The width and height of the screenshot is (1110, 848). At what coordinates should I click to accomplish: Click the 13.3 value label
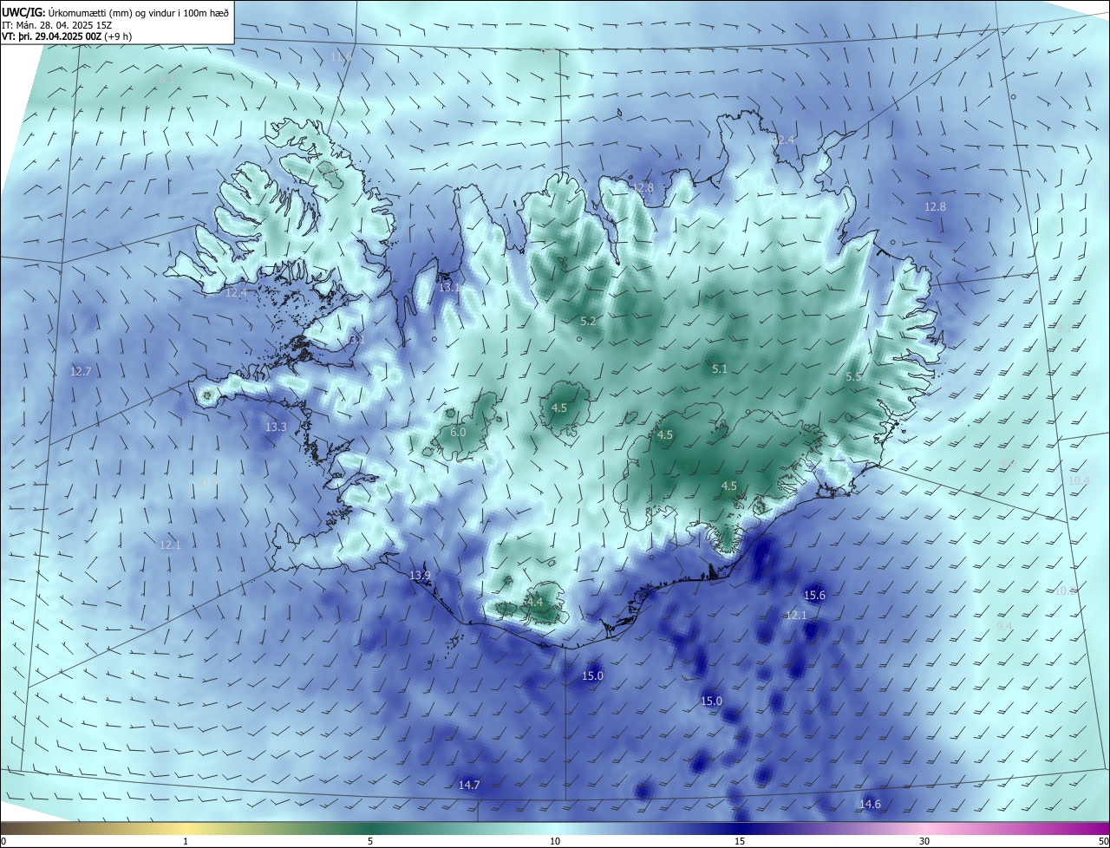[x=276, y=427]
